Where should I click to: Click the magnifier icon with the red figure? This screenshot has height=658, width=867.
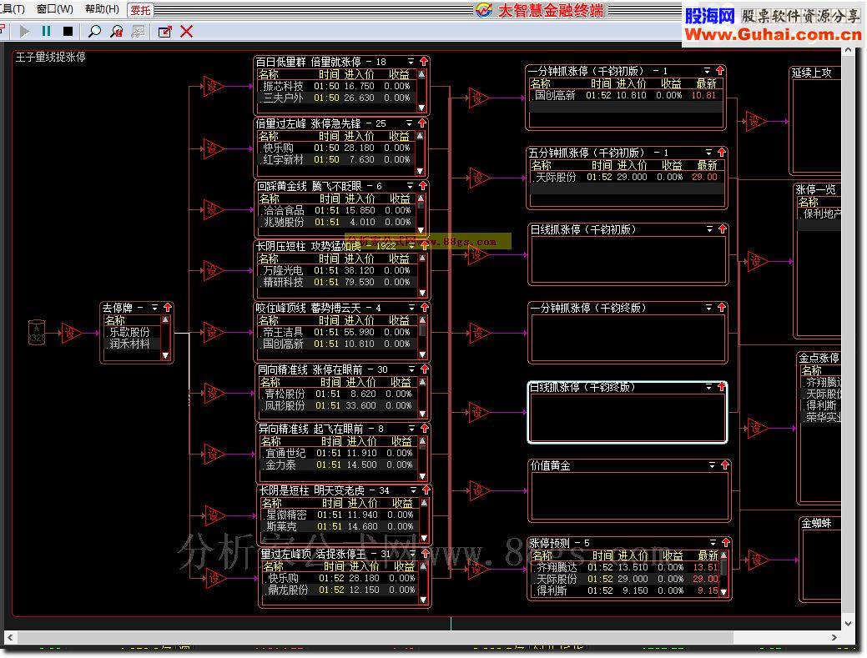coord(117,32)
